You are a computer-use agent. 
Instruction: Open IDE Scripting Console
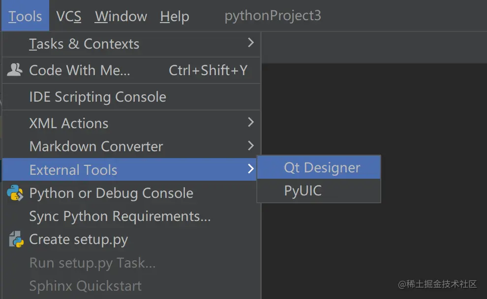[97, 97]
